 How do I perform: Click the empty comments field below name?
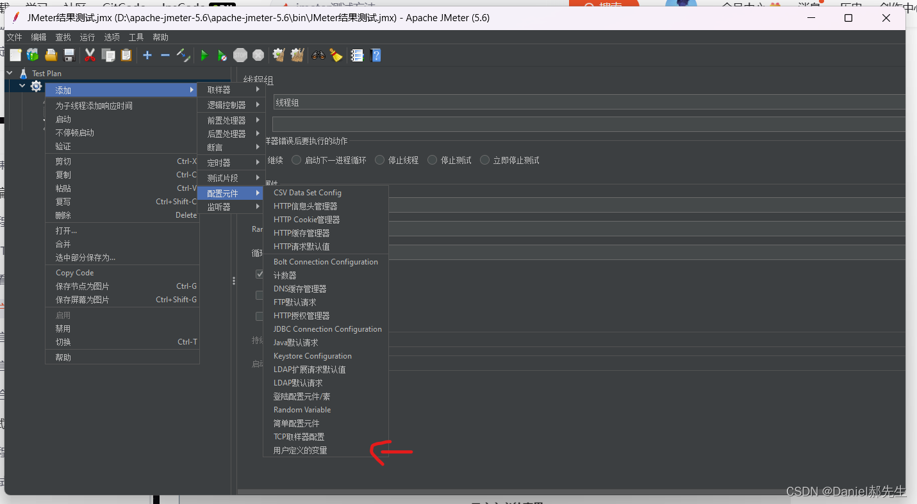tap(589, 124)
